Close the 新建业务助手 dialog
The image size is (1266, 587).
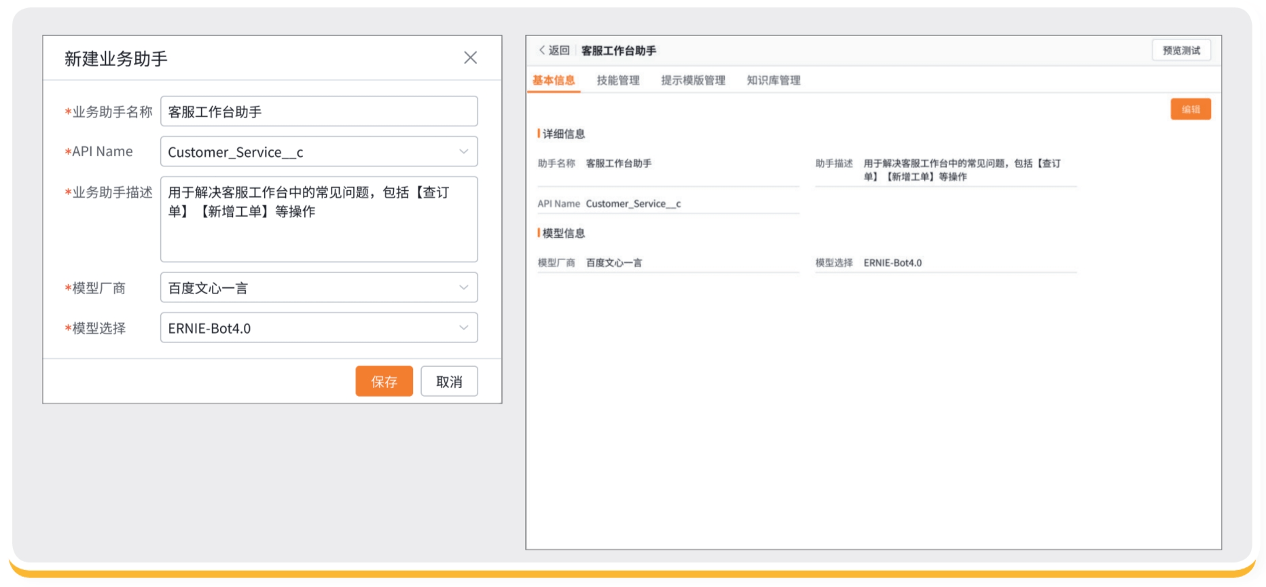pyautogui.click(x=470, y=58)
